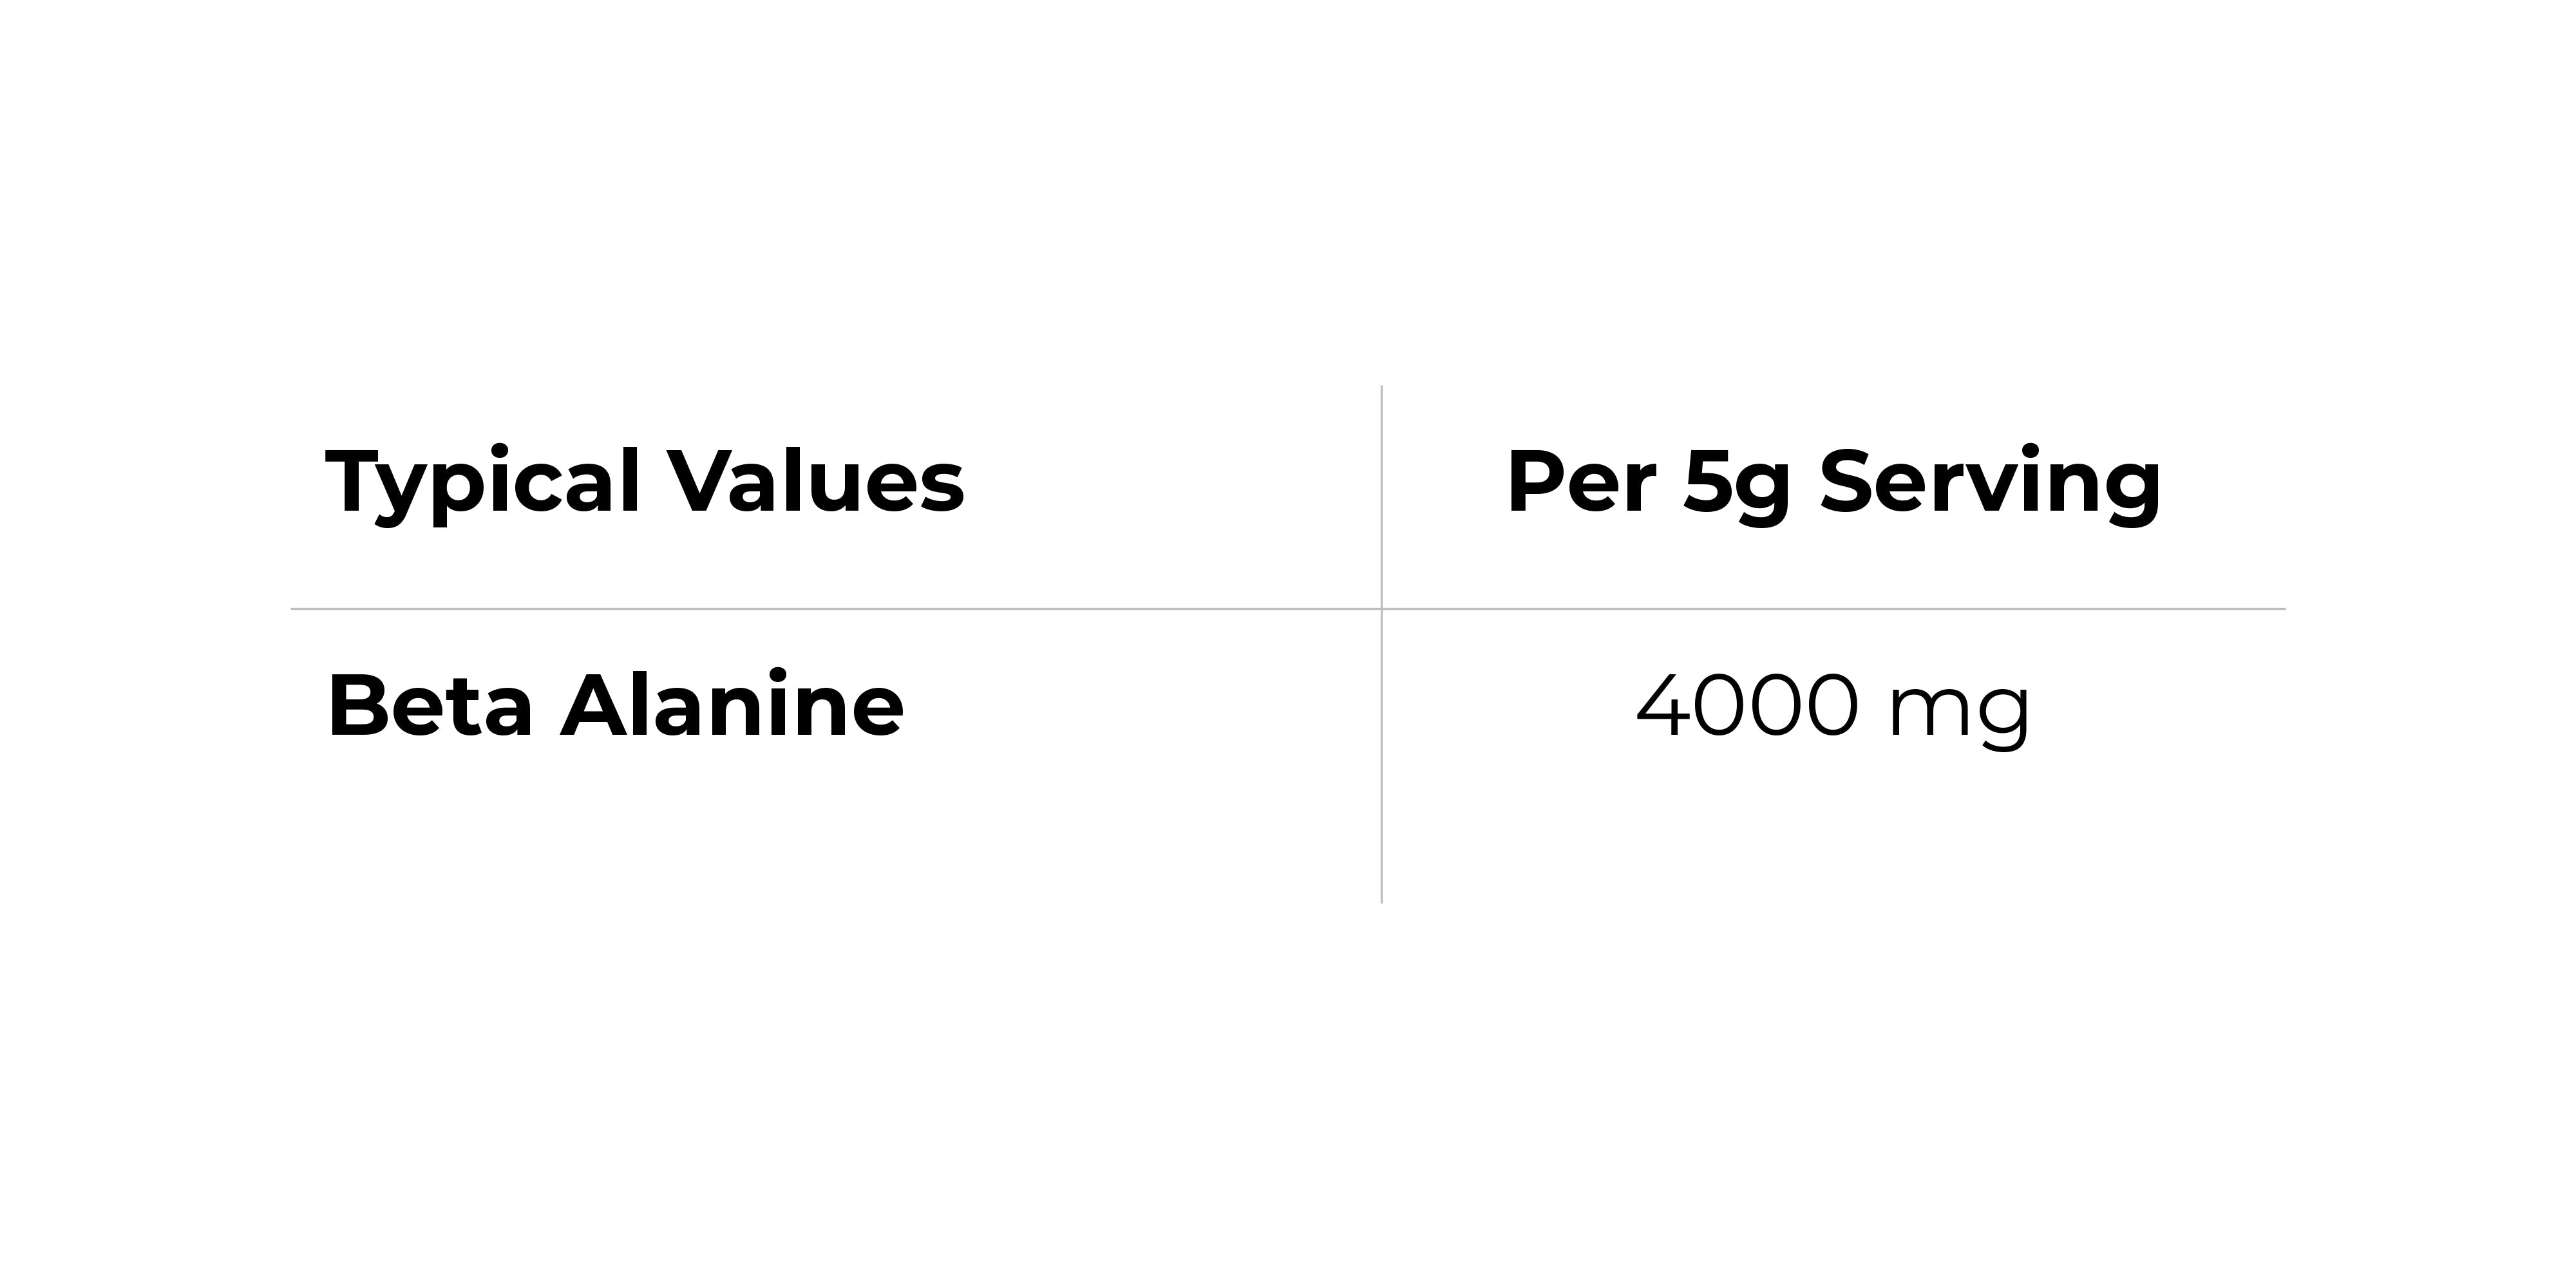The height and width of the screenshot is (1288, 2576).
Task: Click the "Typical Values" column header
Action: click(645, 482)
